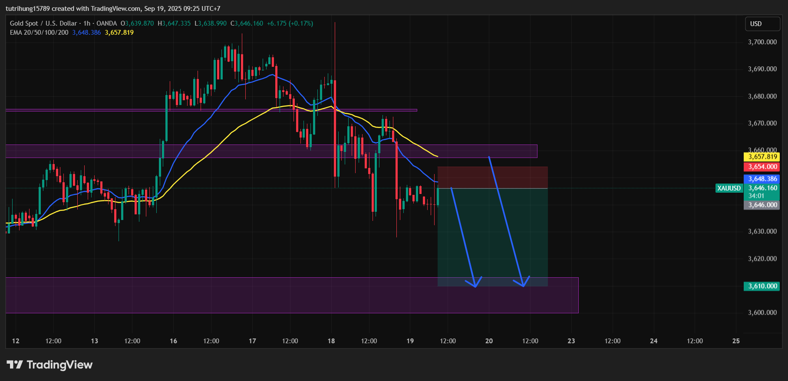Viewport: 788px width, 381px height.
Task: Click the low price value L3,638.990
Action: pyautogui.click(x=211, y=23)
